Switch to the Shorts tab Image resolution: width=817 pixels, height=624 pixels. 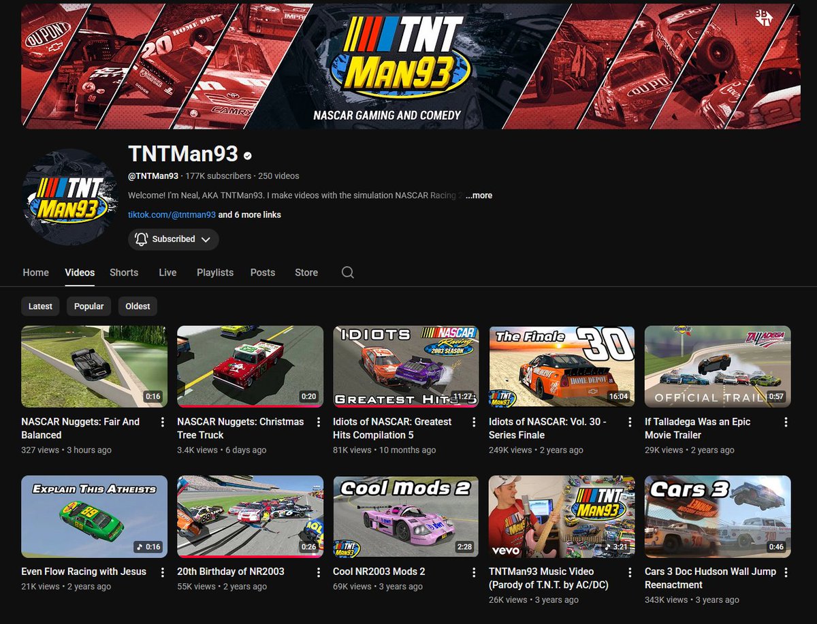point(123,272)
